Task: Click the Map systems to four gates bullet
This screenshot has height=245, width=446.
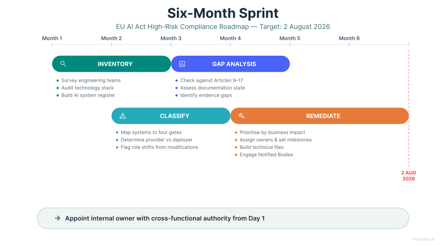Action: point(151,132)
